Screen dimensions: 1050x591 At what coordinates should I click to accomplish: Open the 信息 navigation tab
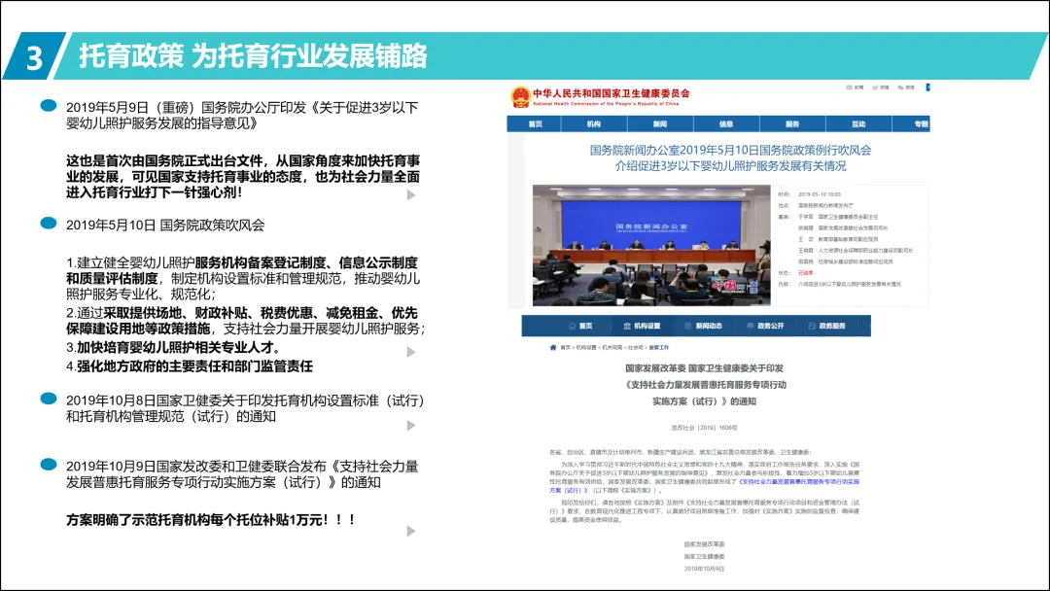[726, 123]
